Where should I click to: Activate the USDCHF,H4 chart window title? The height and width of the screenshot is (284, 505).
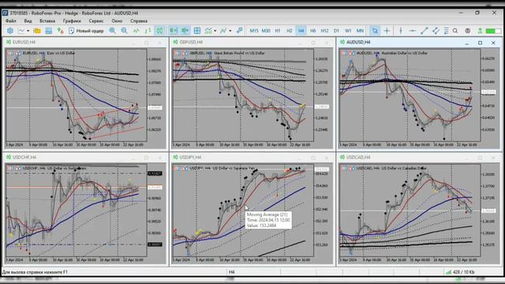(24, 158)
